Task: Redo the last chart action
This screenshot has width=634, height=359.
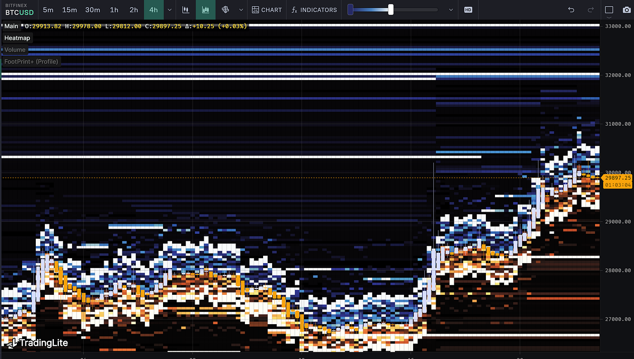Action: [591, 9]
